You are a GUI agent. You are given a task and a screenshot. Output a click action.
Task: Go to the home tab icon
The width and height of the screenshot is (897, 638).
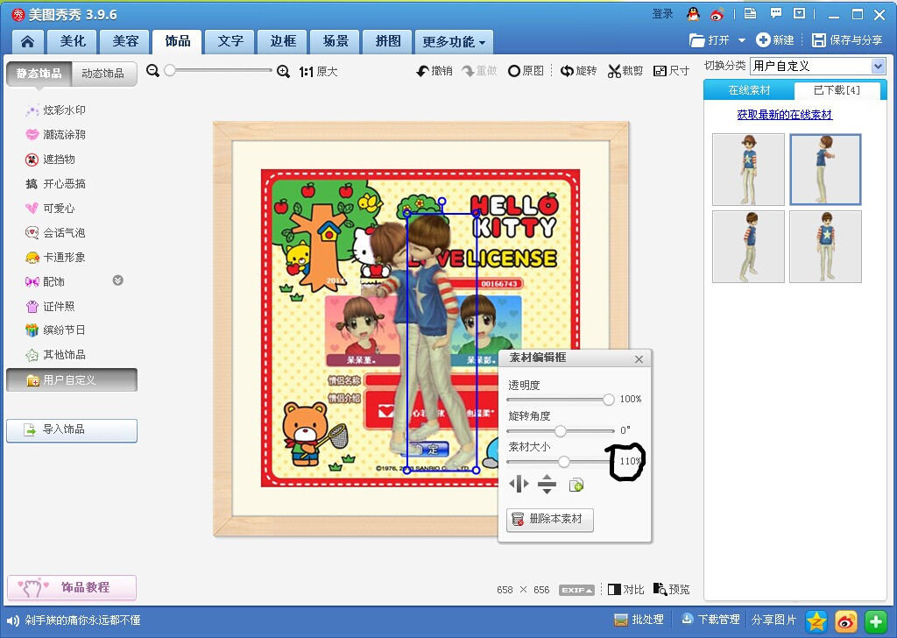pos(27,41)
